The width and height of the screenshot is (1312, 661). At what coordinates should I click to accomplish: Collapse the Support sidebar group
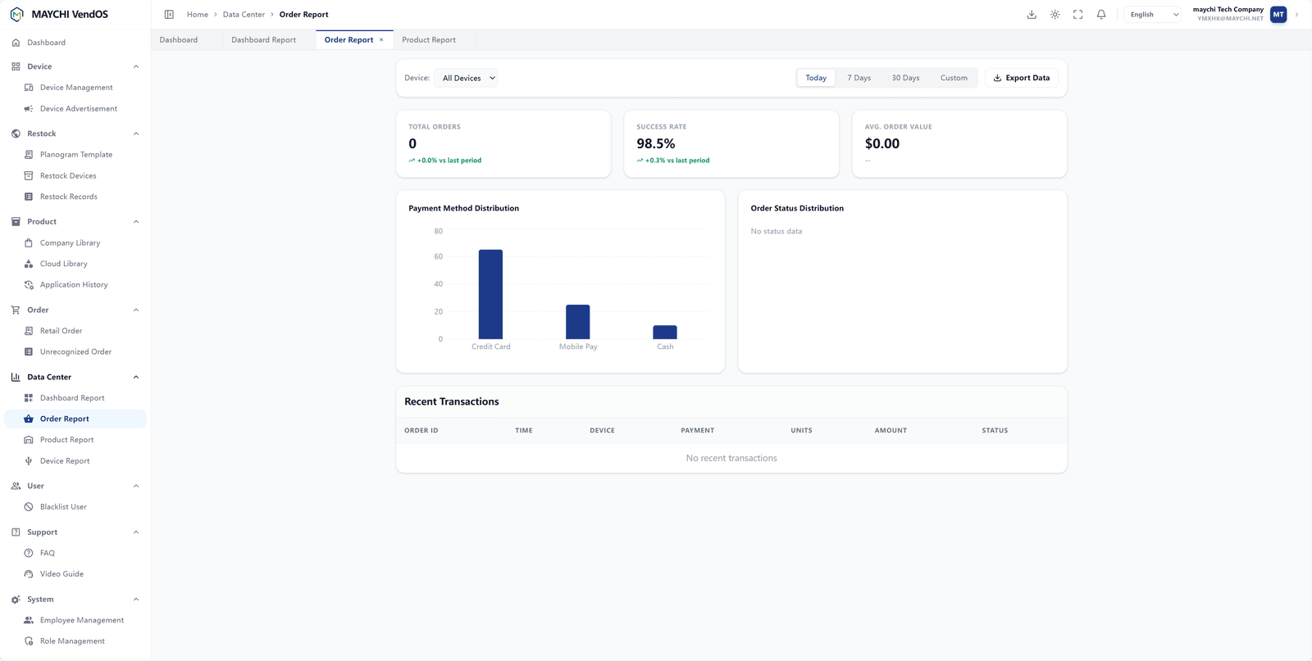pos(136,532)
